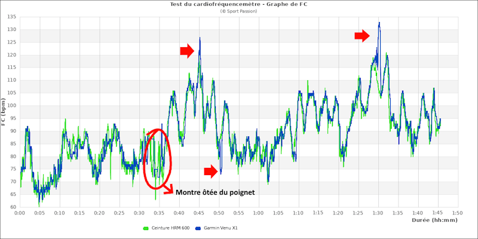Click the 'Durée (hh:mm)' axis label

click(x=434, y=220)
